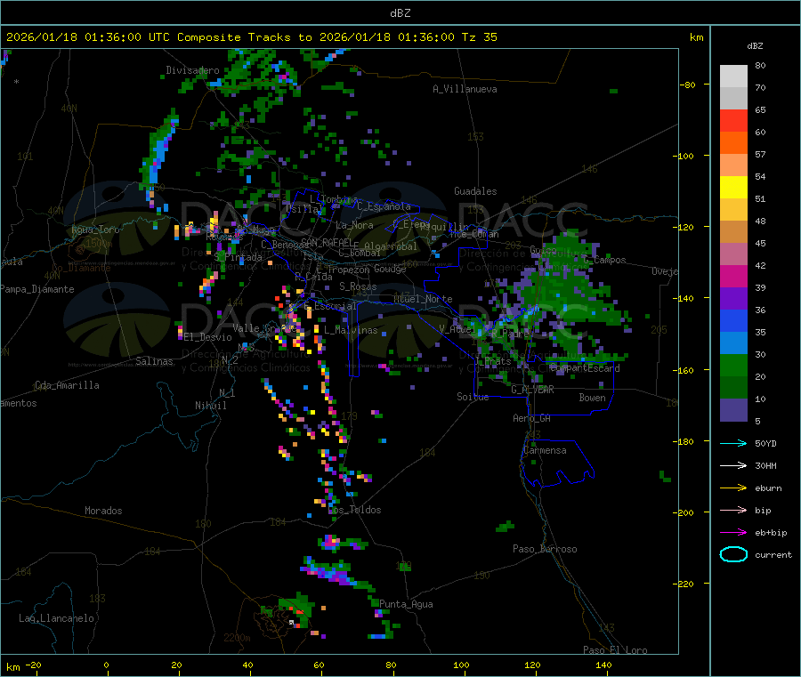This screenshot has height=677, width=801.
Task: Click the pink bip arrow legend symbol
Action: 733,510
